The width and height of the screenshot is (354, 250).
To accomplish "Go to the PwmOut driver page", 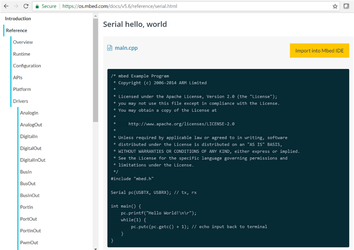I will pyautogui.click(x=29, y=243).
